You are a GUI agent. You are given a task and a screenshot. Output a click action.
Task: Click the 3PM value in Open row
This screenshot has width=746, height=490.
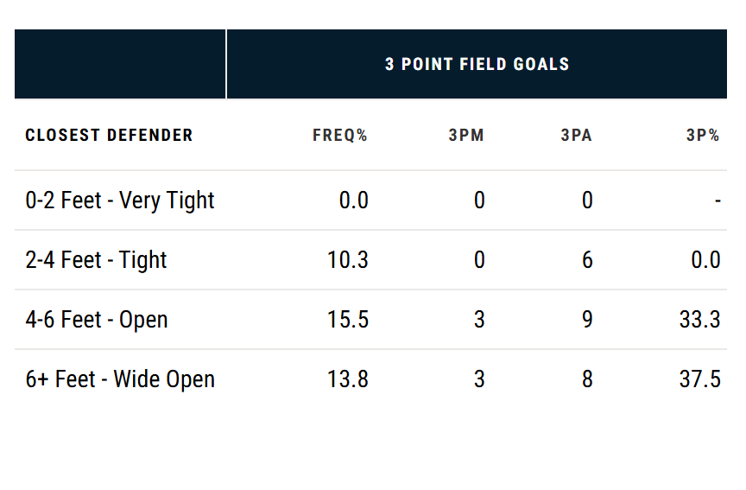(x=479, y=320)
